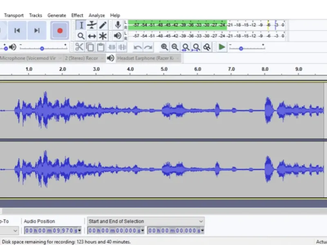Open the Microphone (Voicemod) recording device dropdown
This screenshot has height=245, width=327.
31,58
